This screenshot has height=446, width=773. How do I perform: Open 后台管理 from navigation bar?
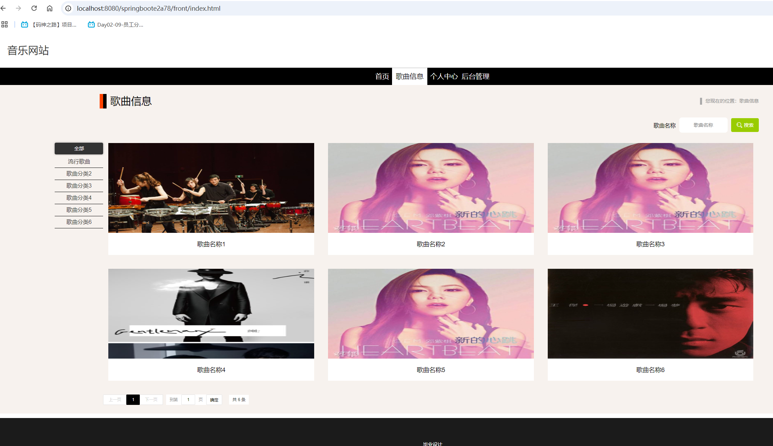click(475, 76)
